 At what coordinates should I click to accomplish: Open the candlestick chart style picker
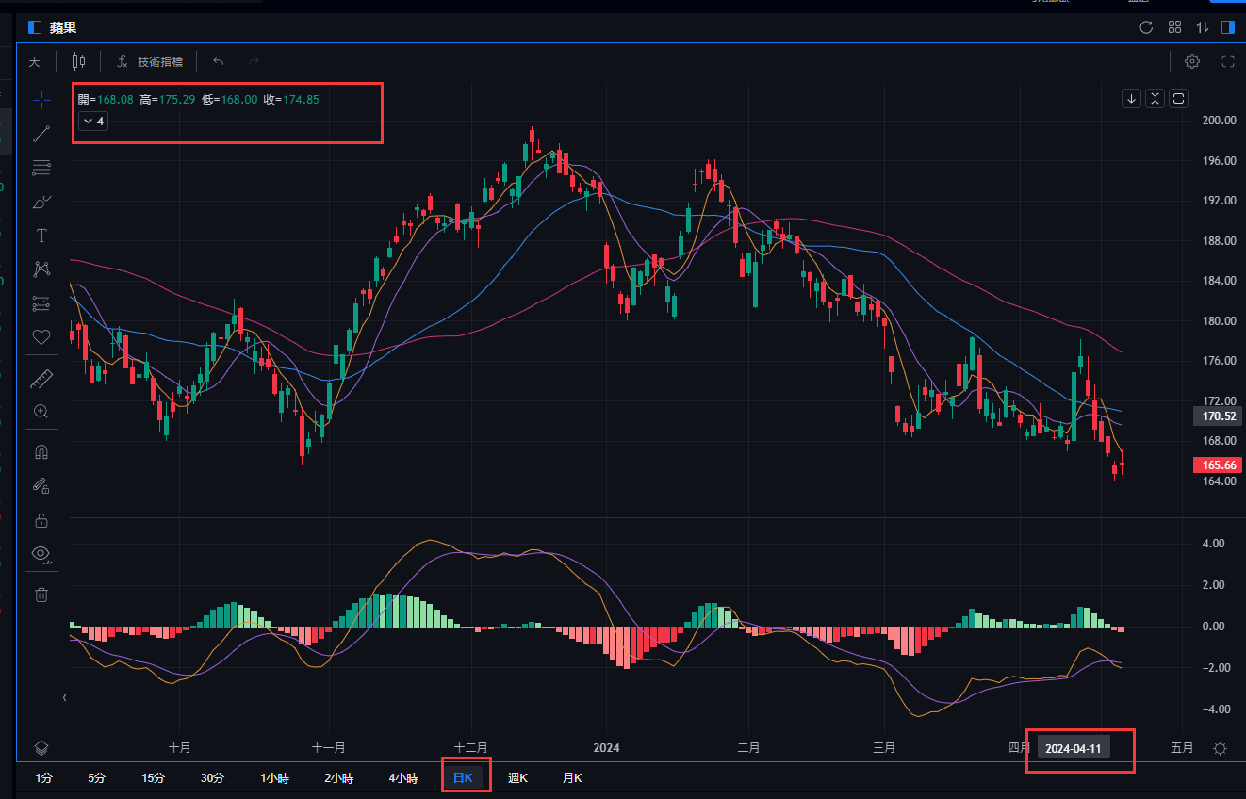coord(78,61)
